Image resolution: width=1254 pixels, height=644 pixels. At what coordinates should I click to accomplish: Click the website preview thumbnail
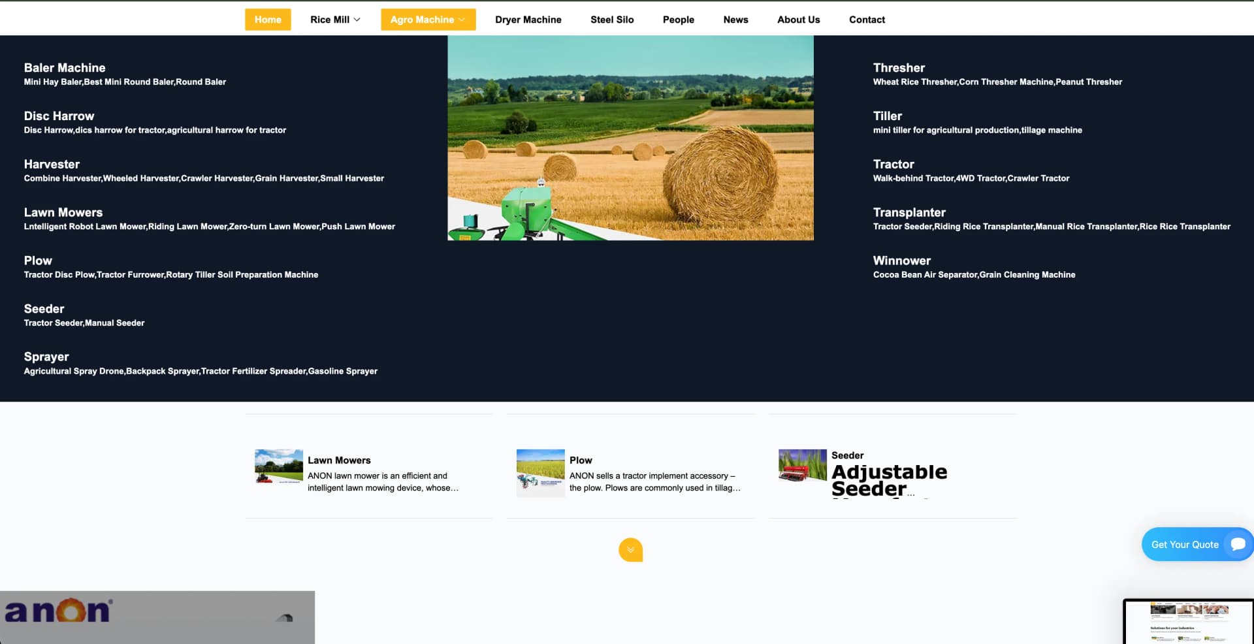point(1188,622)
